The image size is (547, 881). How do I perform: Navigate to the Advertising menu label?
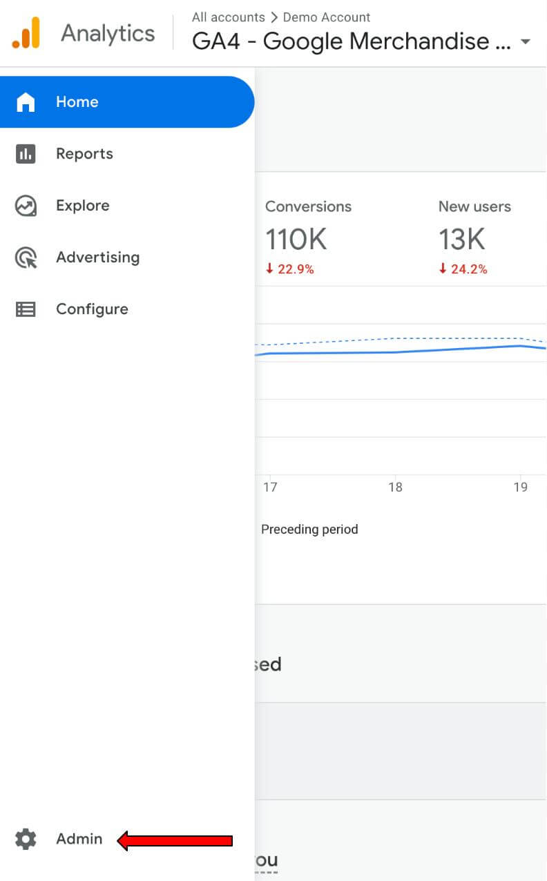pyautogui.click(x=97, y=258)
